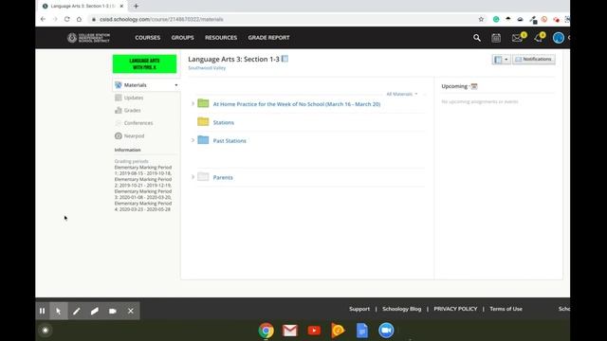Open the RESOURCES menu
The image size is (607, 341).
[221, 38]
